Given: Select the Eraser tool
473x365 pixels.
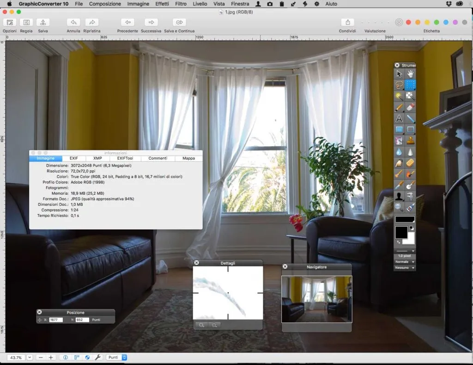Looking at the screenshot, I should (x=410, y=107).
